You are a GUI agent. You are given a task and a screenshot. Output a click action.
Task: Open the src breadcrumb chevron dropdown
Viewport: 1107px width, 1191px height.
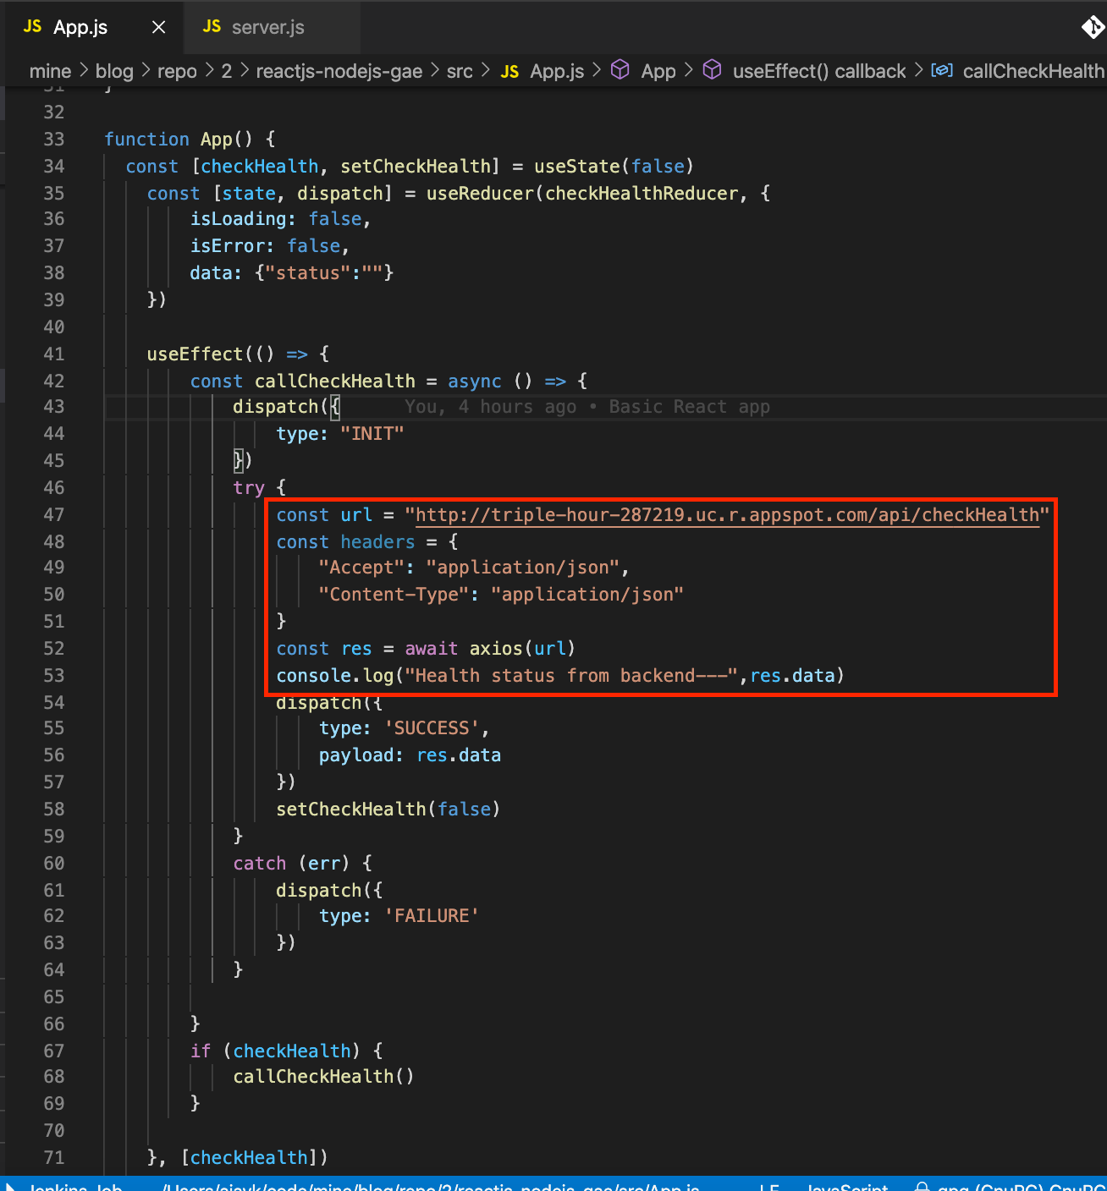[485, 71]
